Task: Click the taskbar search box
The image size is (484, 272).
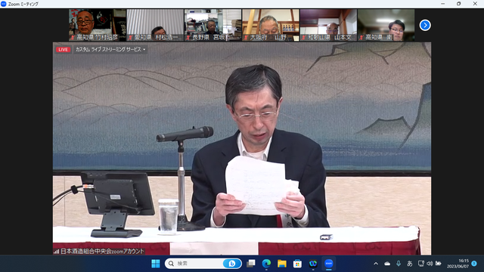Action: click(203, 264)
